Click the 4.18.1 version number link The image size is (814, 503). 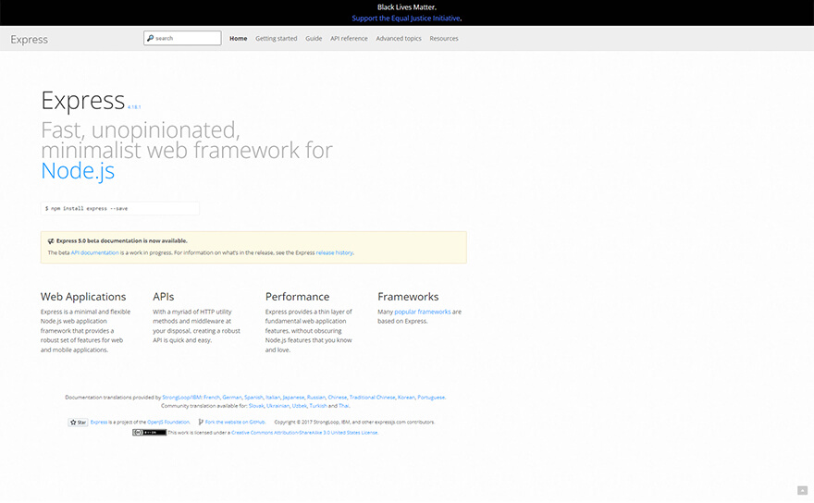tap(134, 107)
